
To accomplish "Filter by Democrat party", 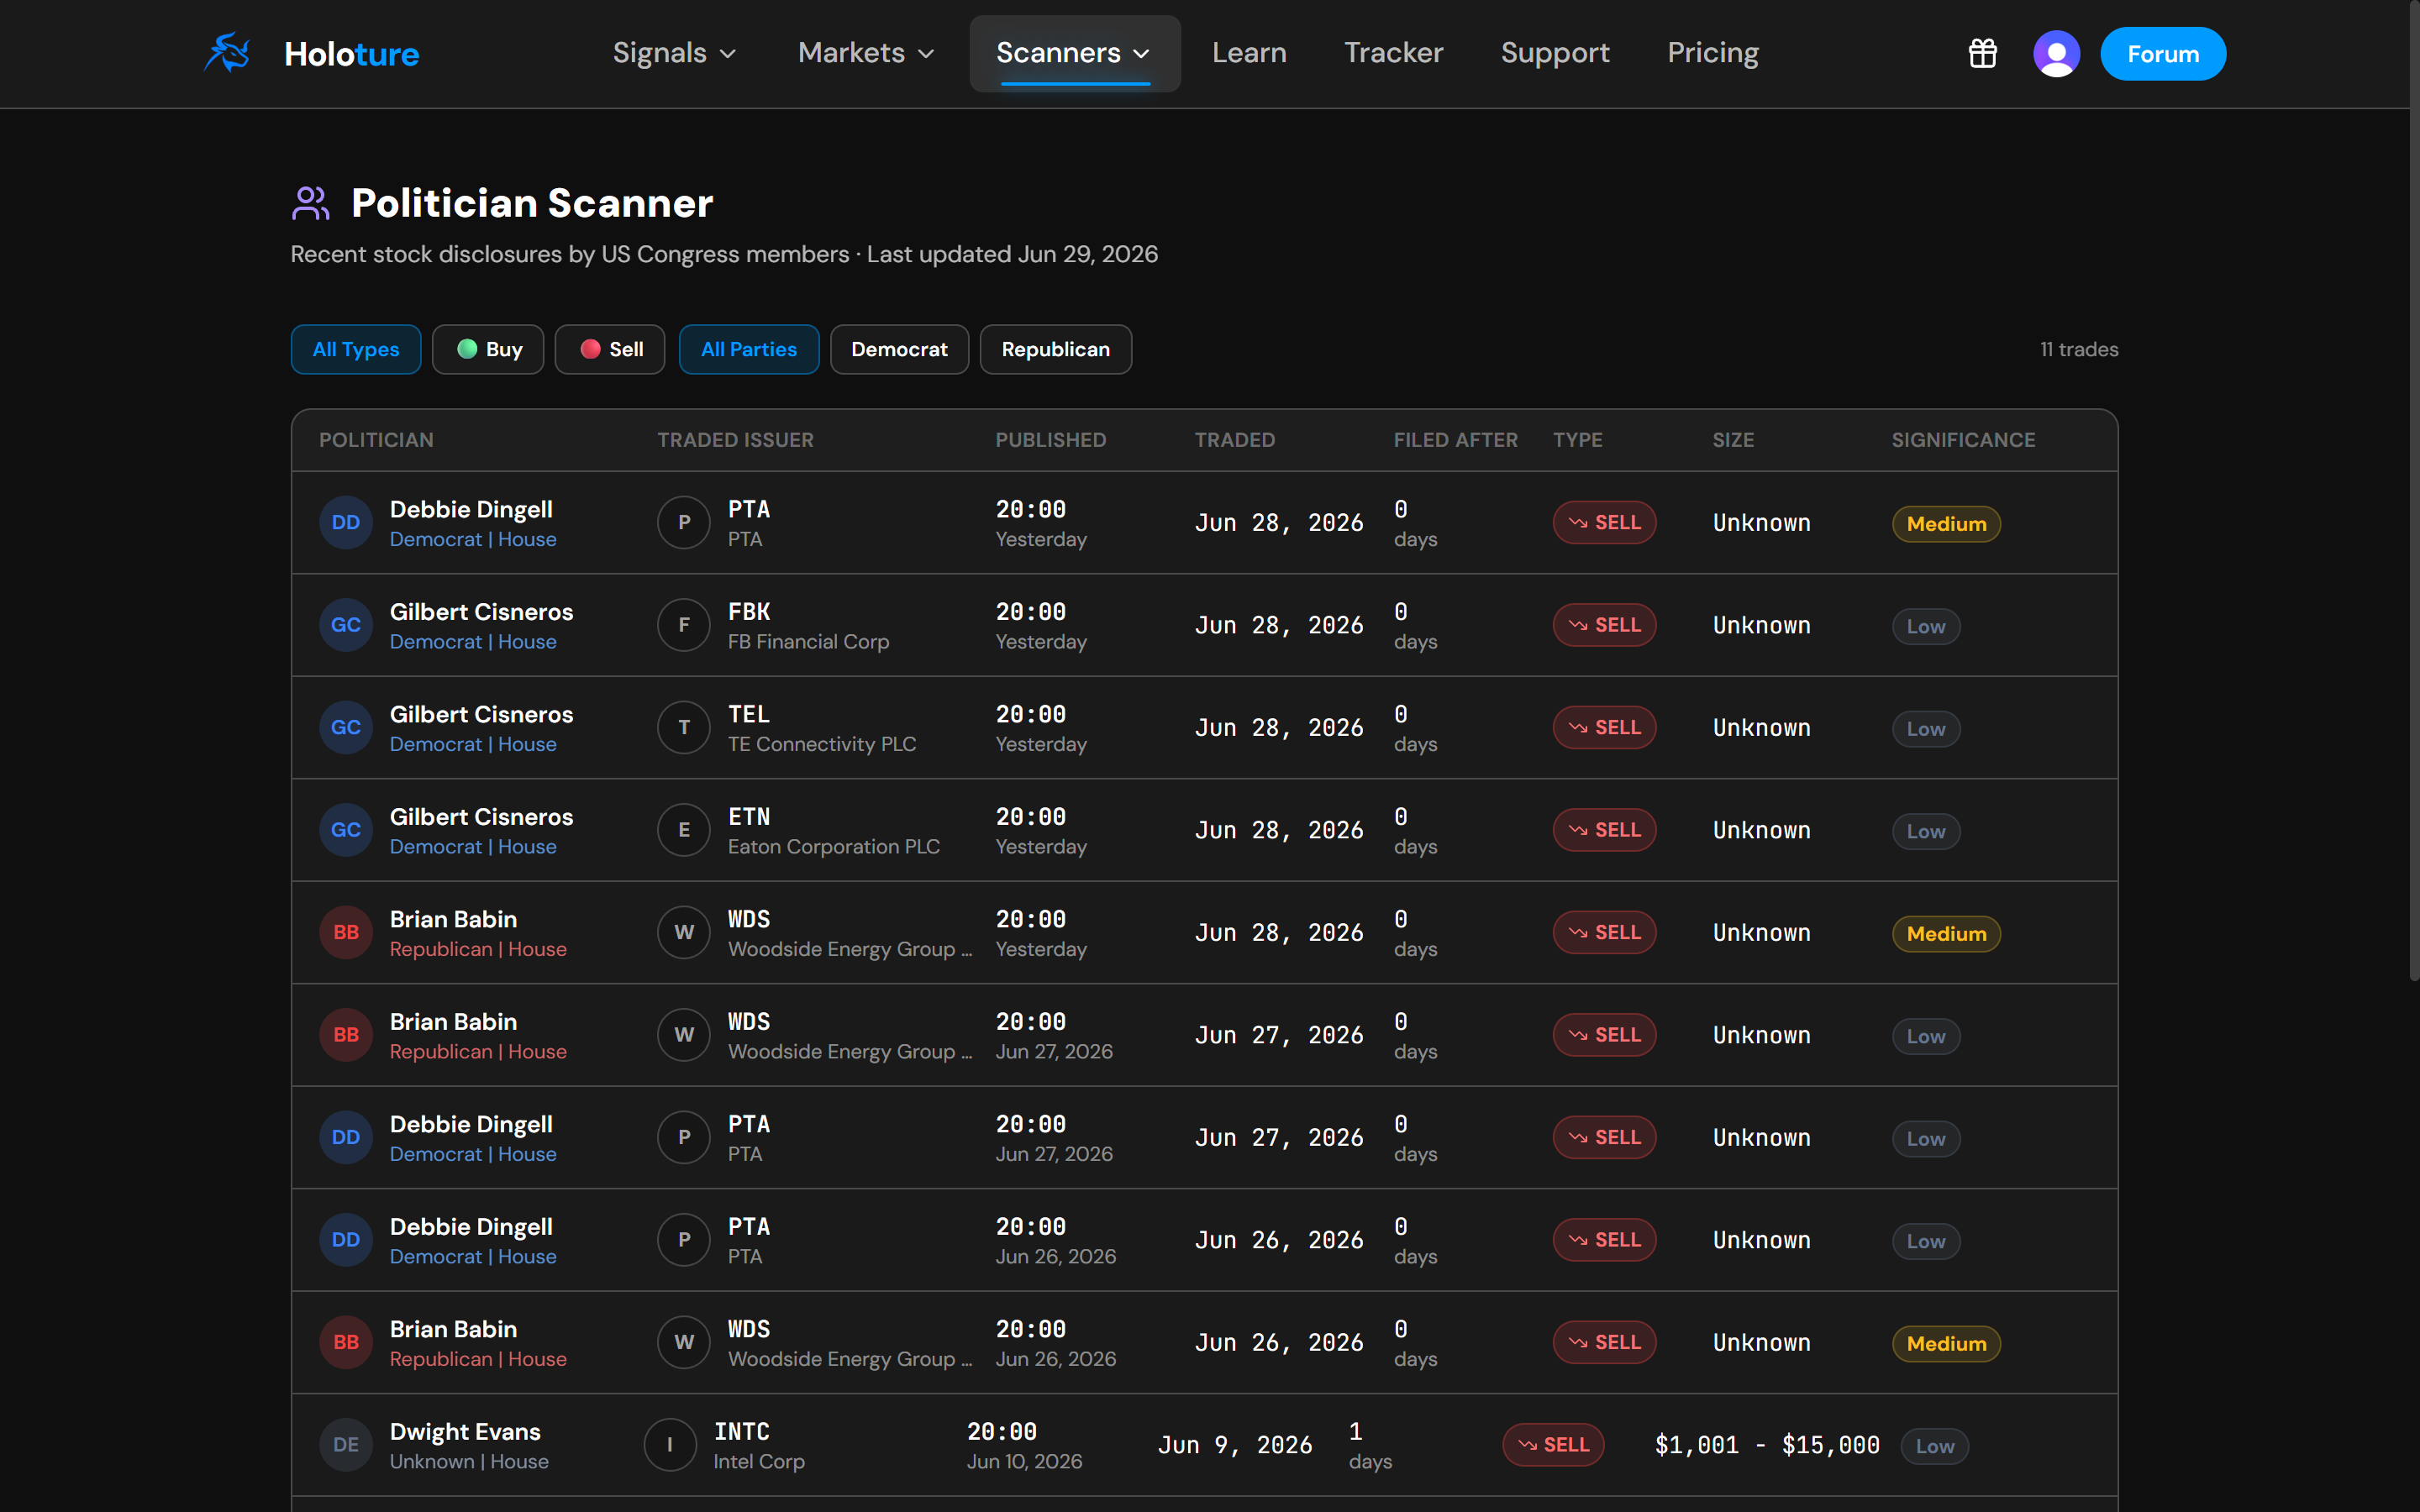I will [899, 349].
